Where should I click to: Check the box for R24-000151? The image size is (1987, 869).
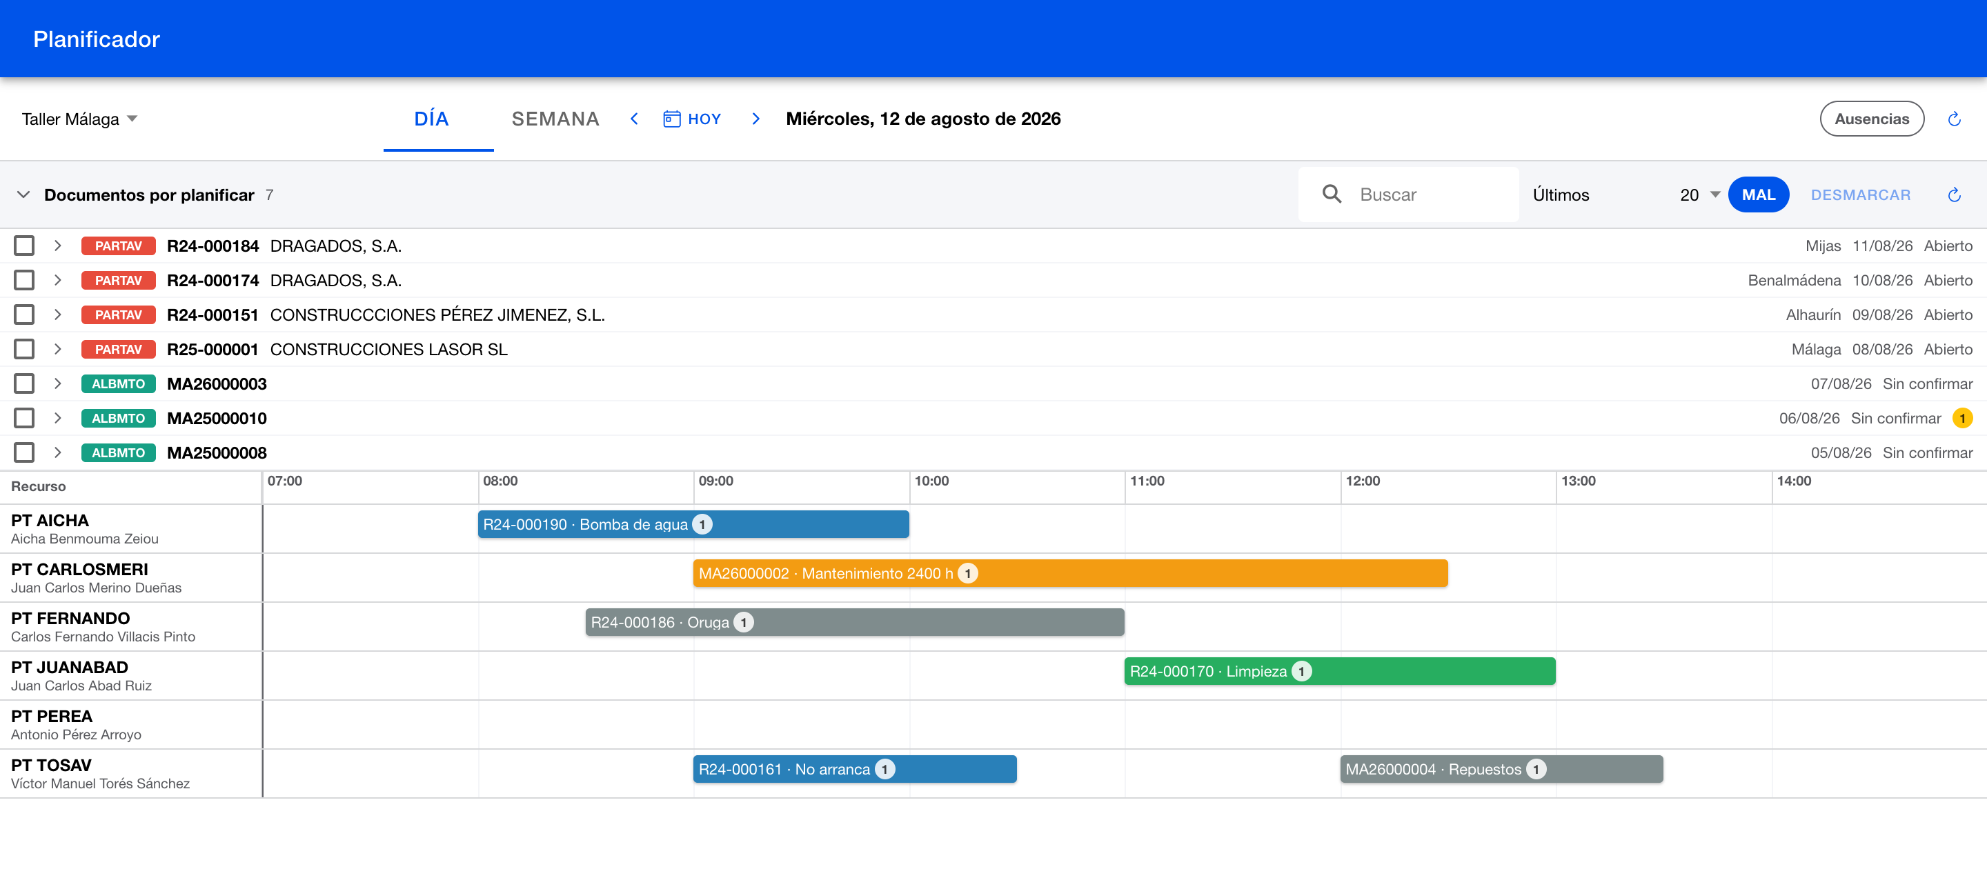click(x=24, y=314)
